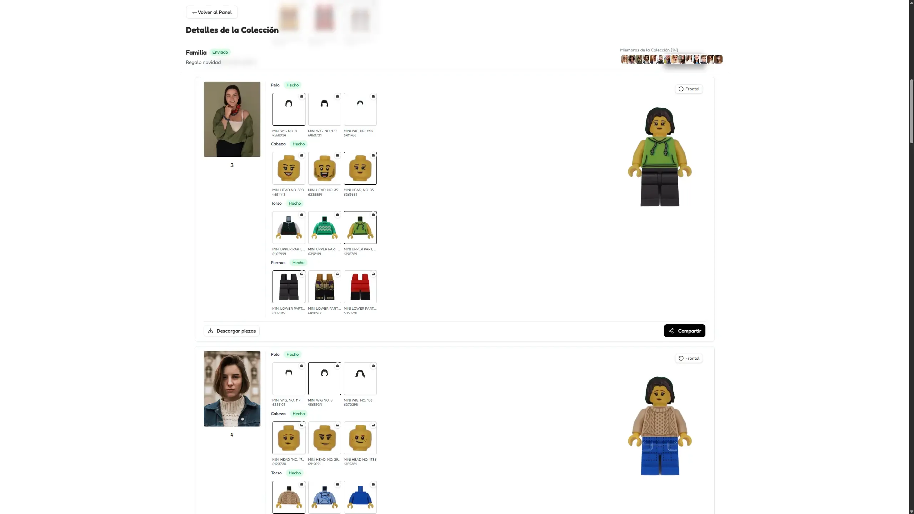This screenshot has width=914, height=514.
Task: Click Descargar piezas button
Action: click(x=231, y=331)
